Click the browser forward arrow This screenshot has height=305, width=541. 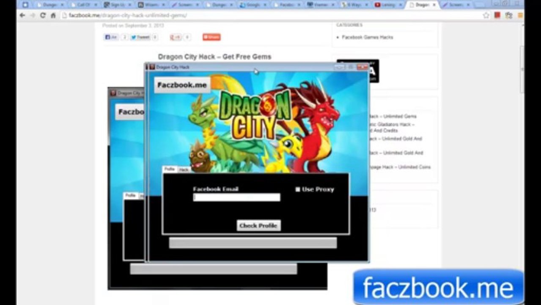[32, 15]
